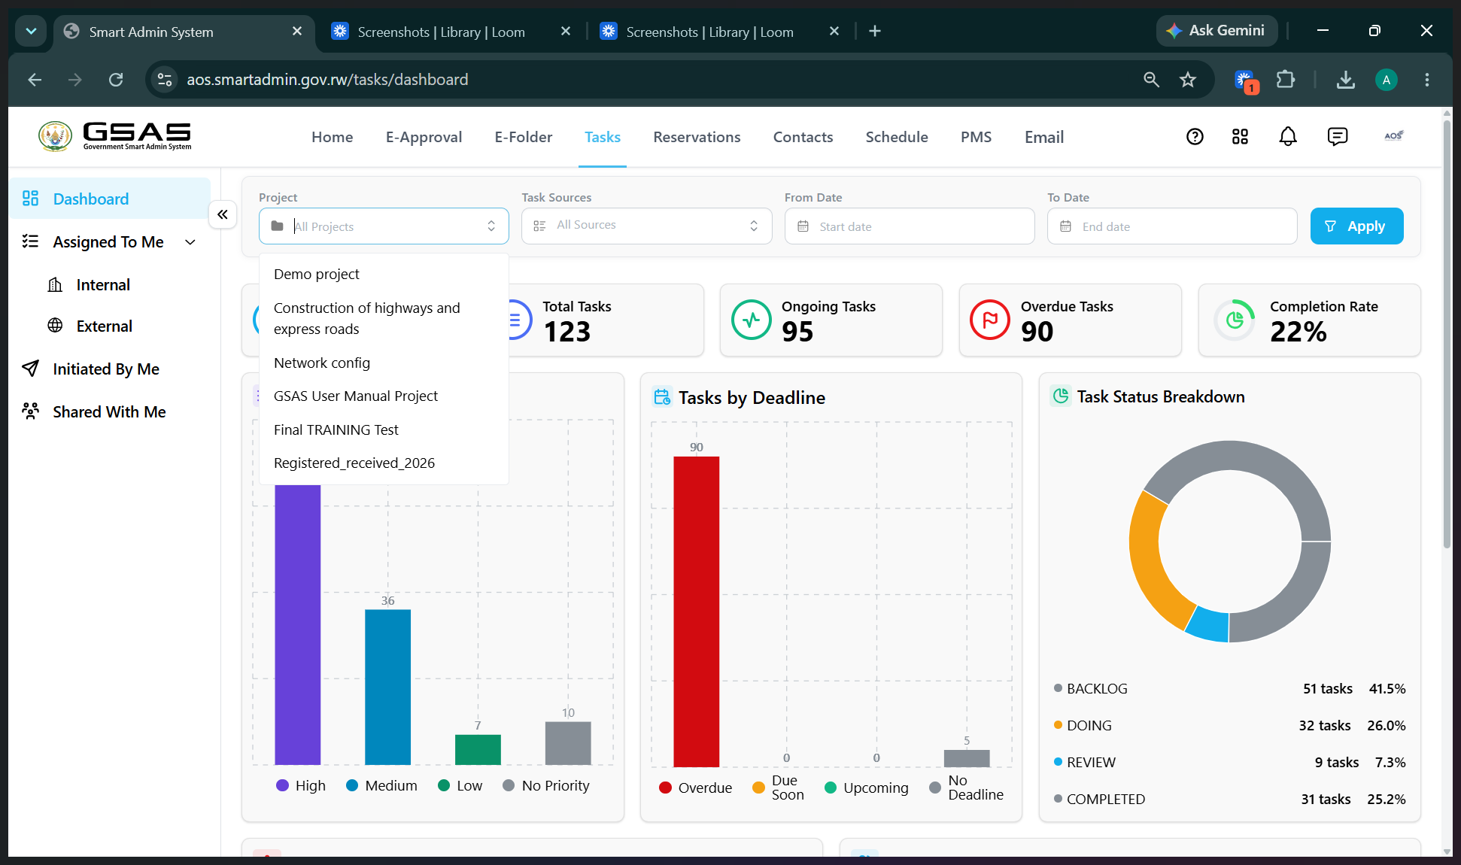Open the Chrome profile avatar A
This screenshot has width=1461, height=865.
pos(1387,80)
